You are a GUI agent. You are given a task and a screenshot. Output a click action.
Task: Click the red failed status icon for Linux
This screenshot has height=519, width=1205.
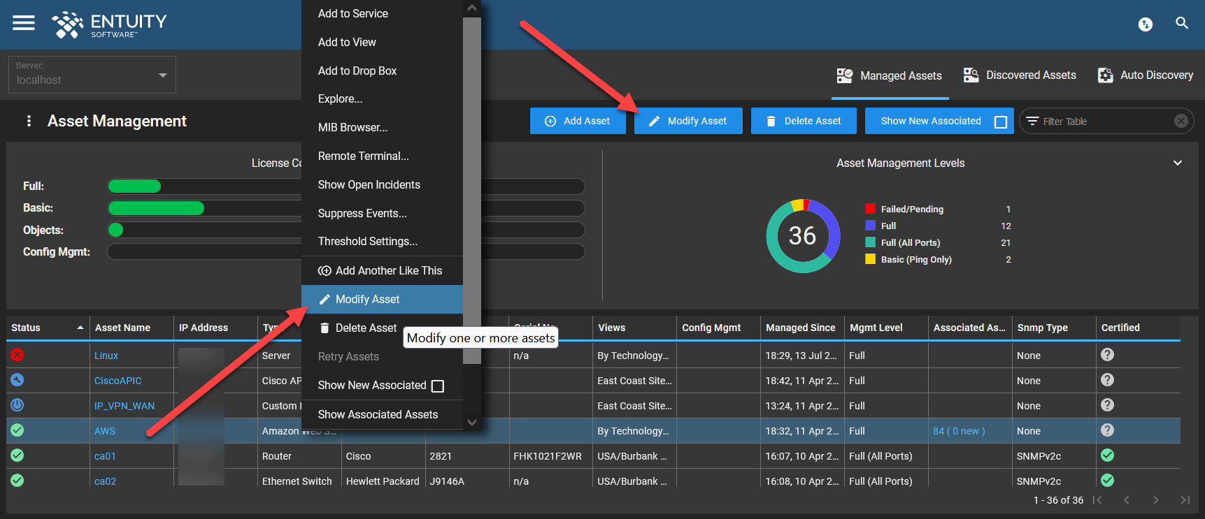pyautogui.click(x=17, y=355)
